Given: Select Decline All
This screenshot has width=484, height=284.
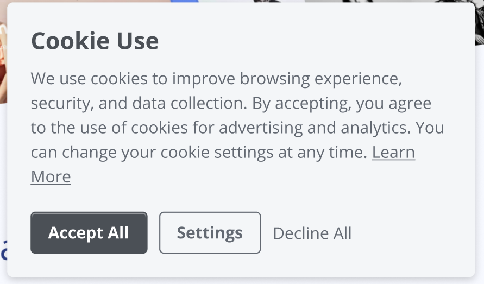Looking at the screenshot, I should (312, 233).
